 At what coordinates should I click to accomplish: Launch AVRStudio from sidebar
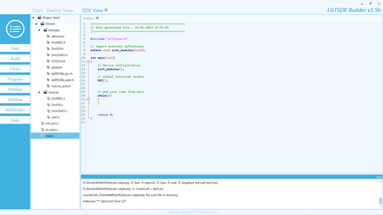(15, 110)
